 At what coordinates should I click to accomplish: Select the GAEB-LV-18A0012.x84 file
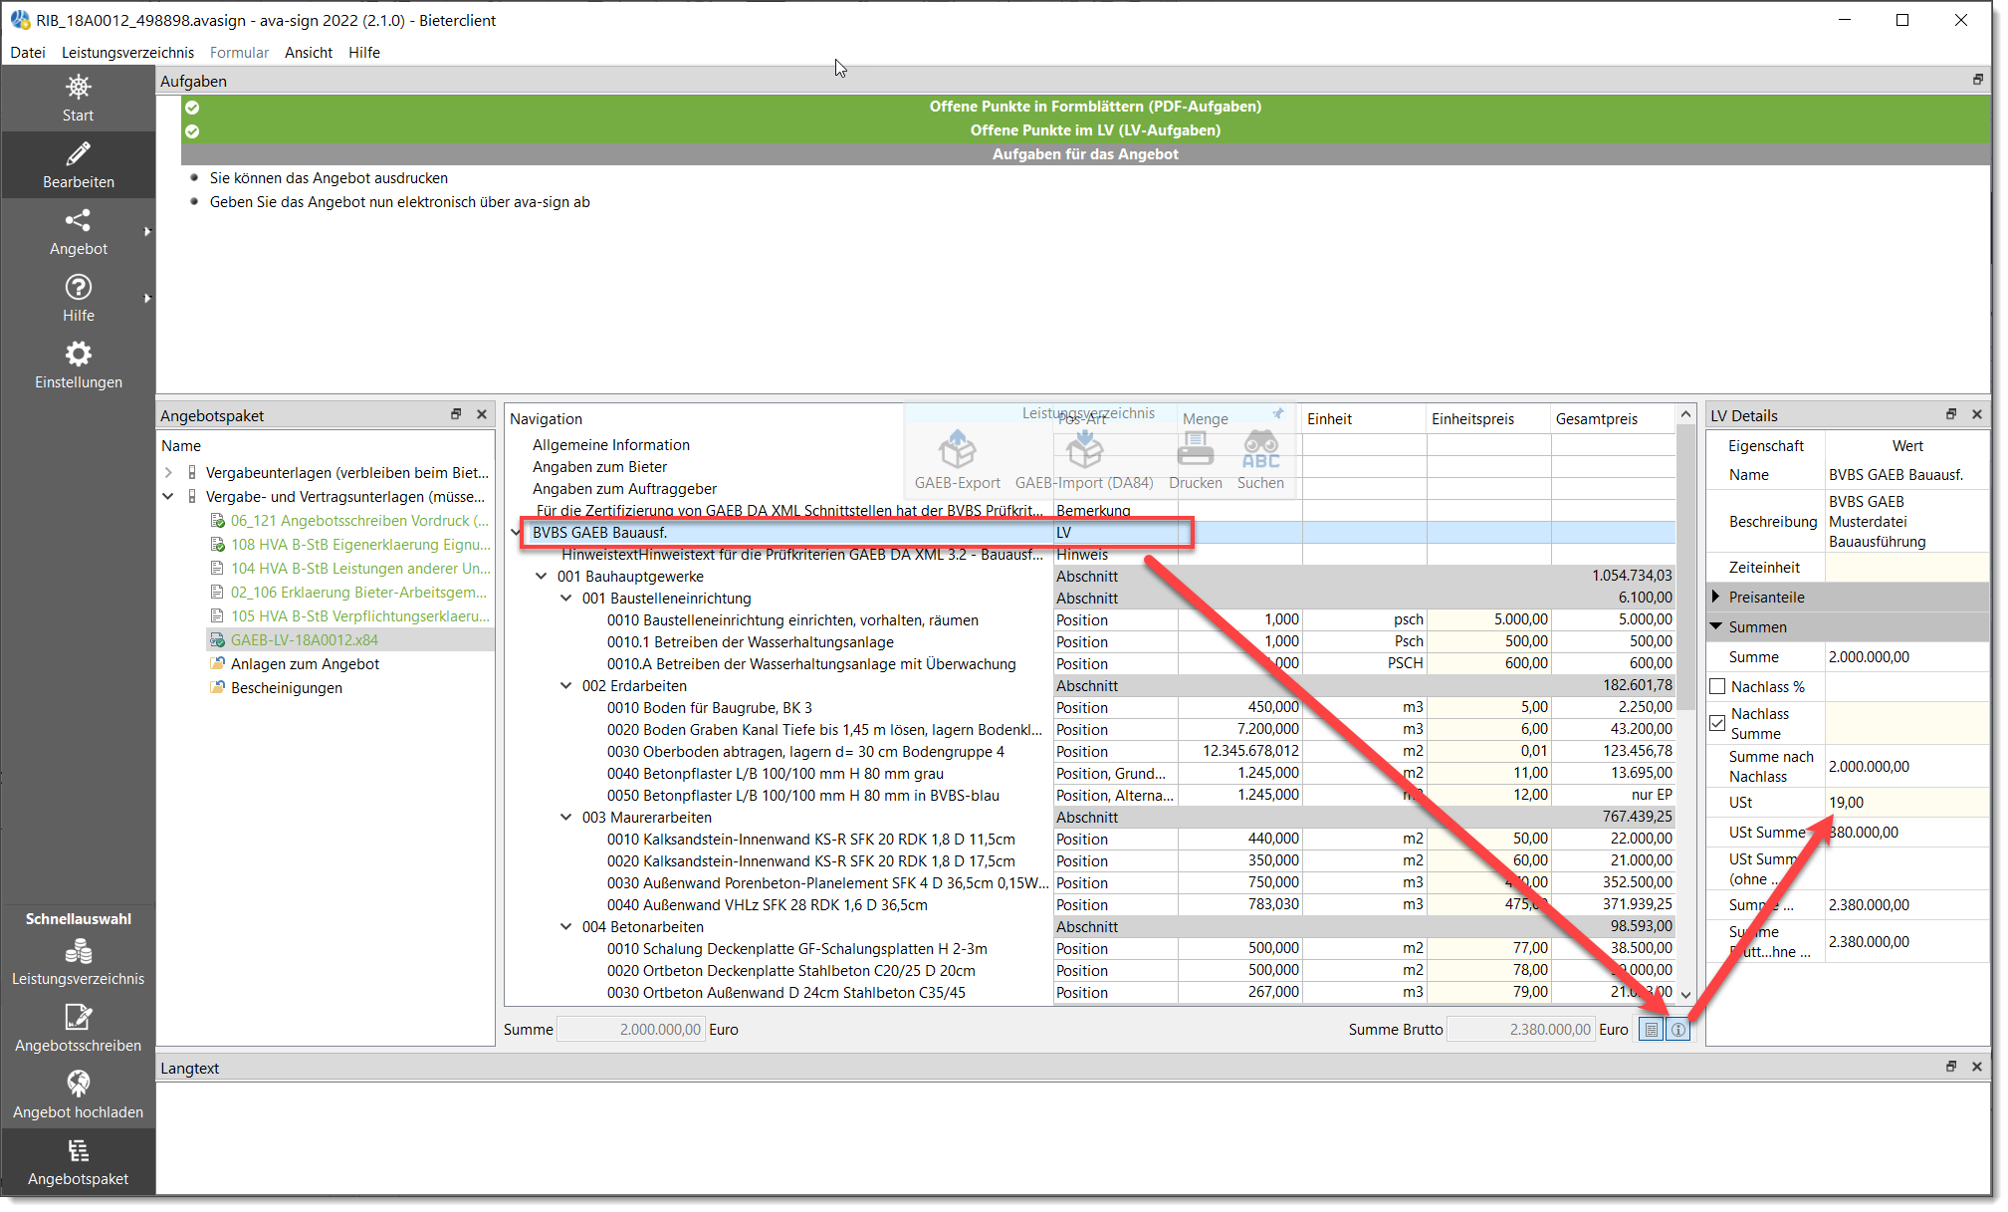pos(305,639)
